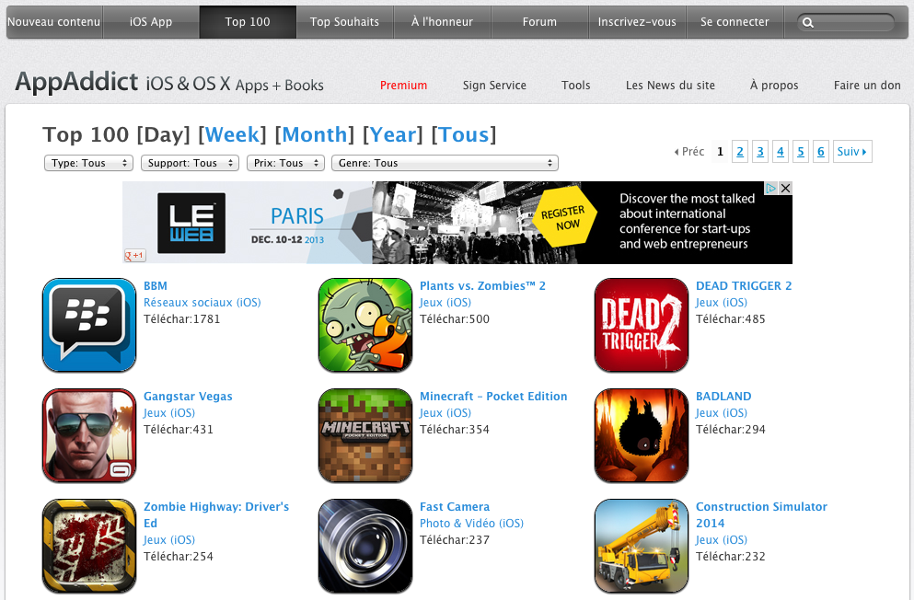Open the Minecraft Pocket Edition icon

(365, 435)
